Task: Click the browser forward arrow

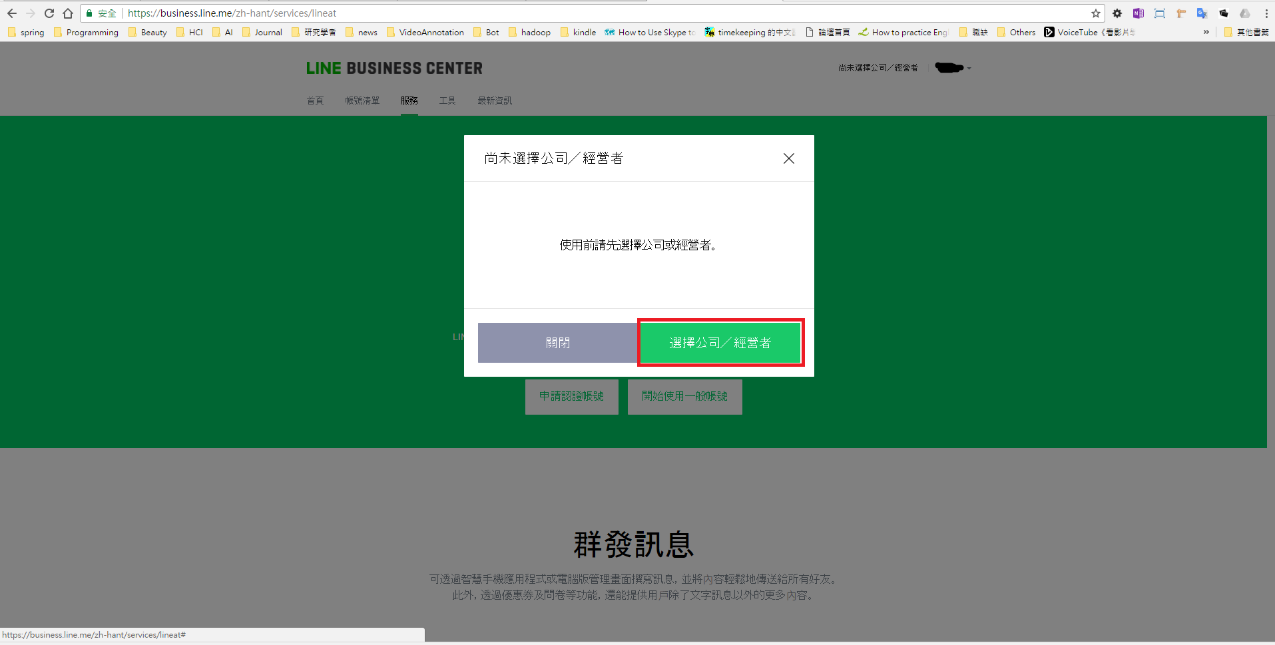Action: pyautogui.click(x=31, y=13)
